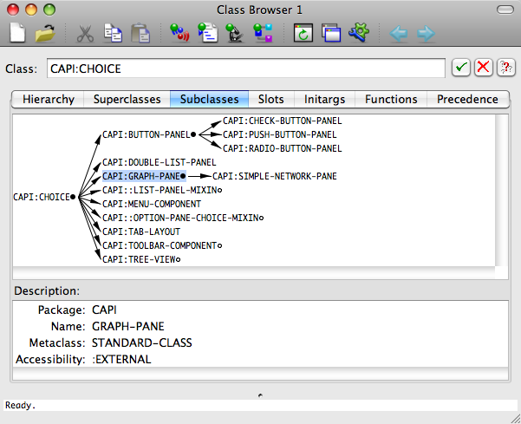Collapse the CAPI:CHOICE node's filled circle
This screenshot has height=424, width=521.
click(x=73, y=197)
